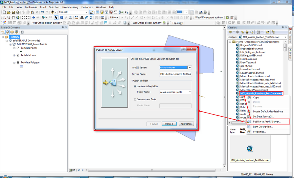Screen dimensions: 294x178
Task: Click Connect To Folder icon in Catalog
Action: point(267,32)
